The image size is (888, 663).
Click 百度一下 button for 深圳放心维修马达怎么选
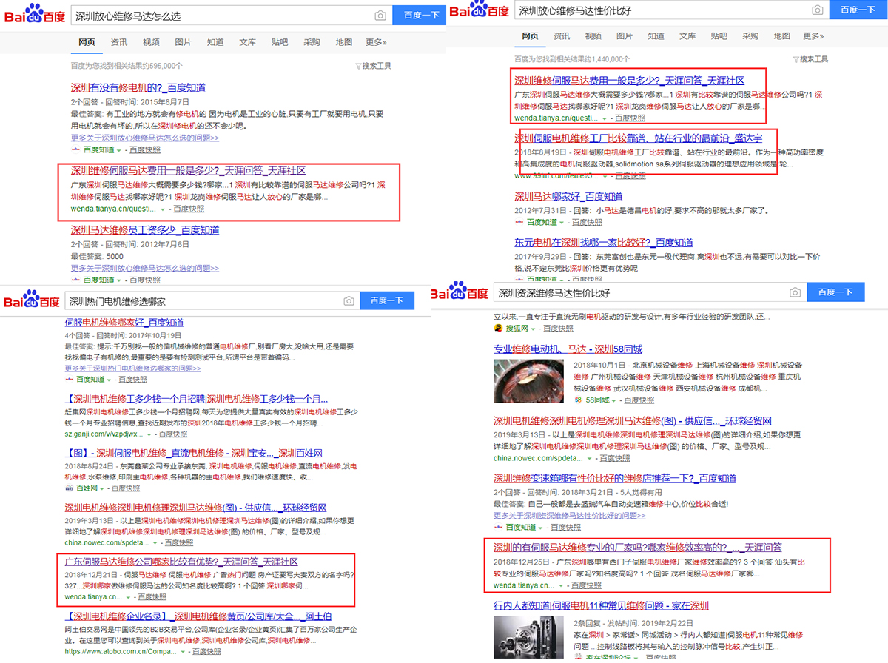pyautogui.click(x=419, y=15)
